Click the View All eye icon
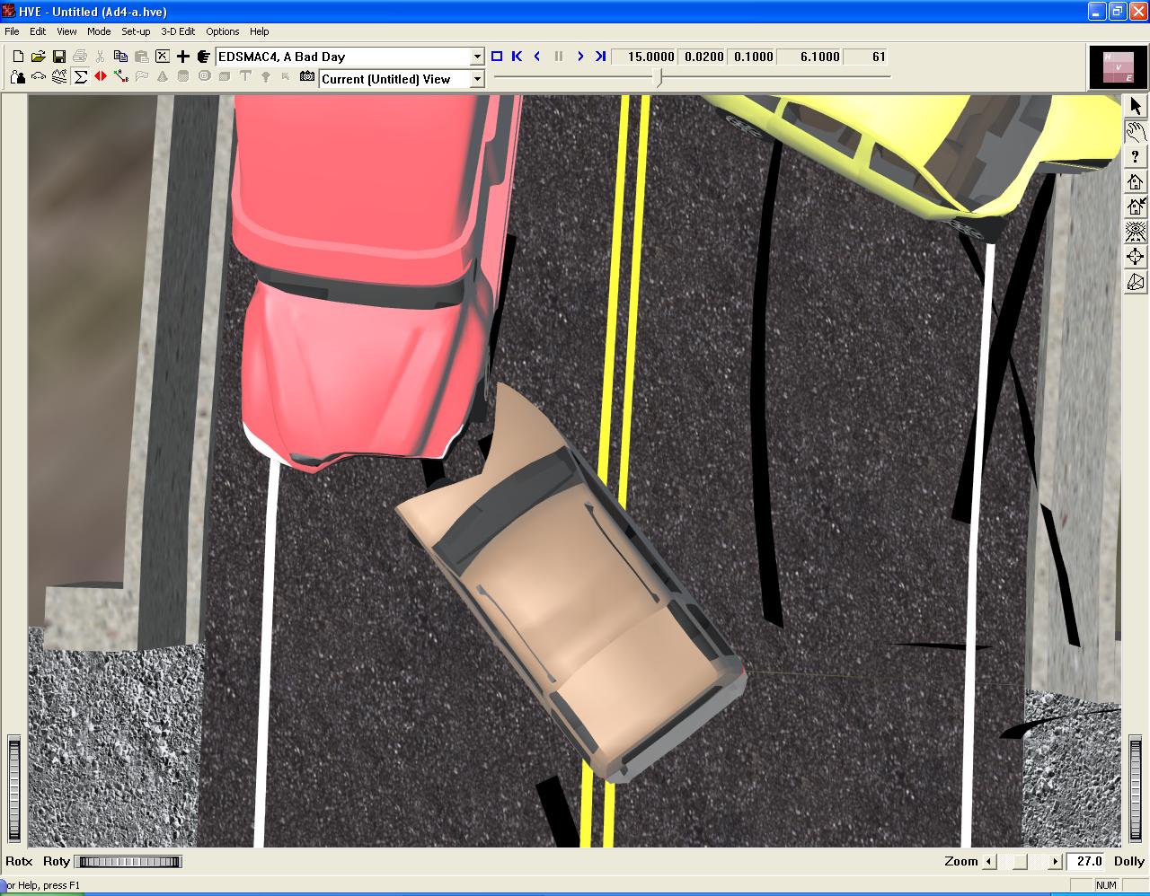 coord(1136,232)
